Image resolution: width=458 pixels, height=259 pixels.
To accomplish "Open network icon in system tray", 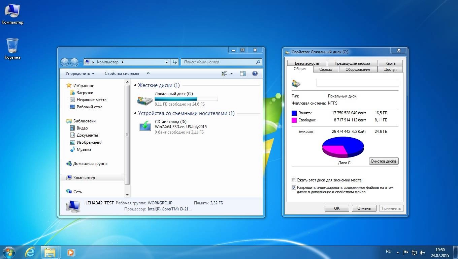I will [414, 252].
